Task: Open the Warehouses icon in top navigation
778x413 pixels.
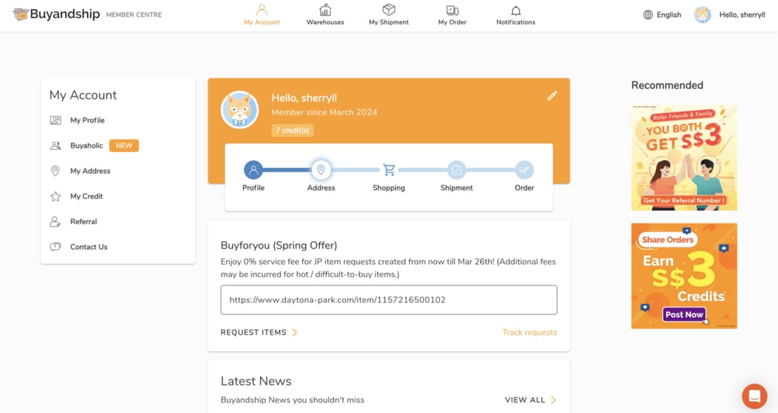Action: 325,10
